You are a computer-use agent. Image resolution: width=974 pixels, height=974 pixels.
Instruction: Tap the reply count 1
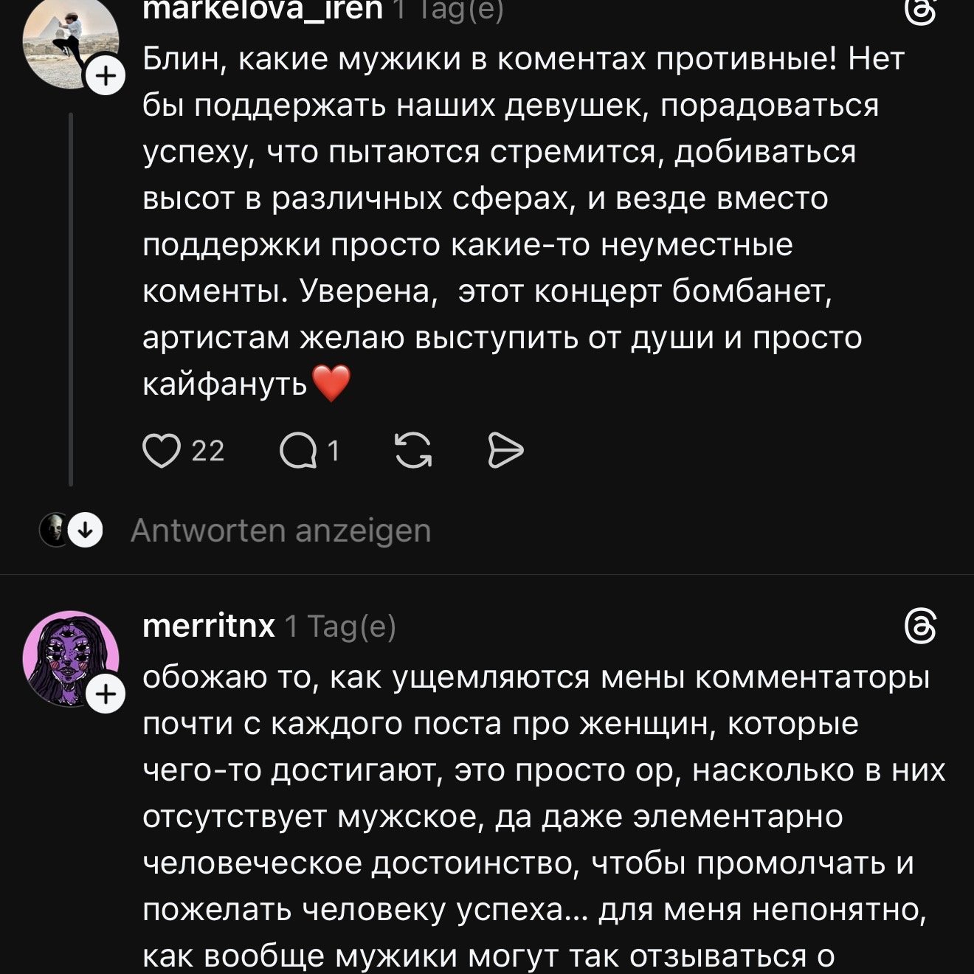pyautogui.click(x=334, y=451)
